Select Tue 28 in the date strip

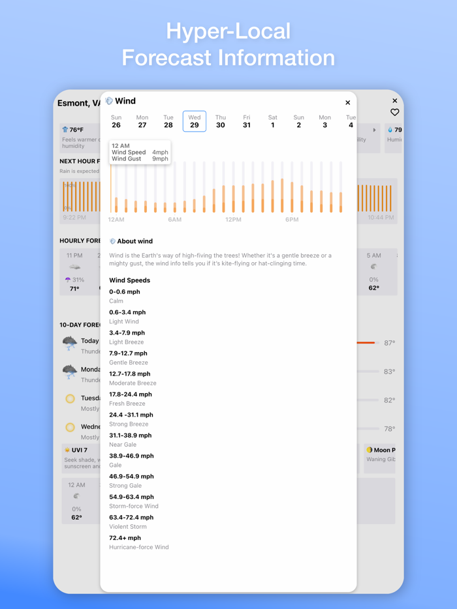tap(168, 121)
